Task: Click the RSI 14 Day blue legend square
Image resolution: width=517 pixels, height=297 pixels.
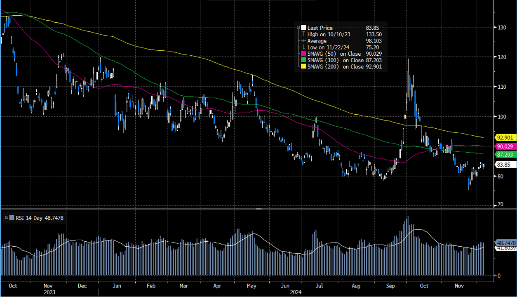Action: (12, 218)
